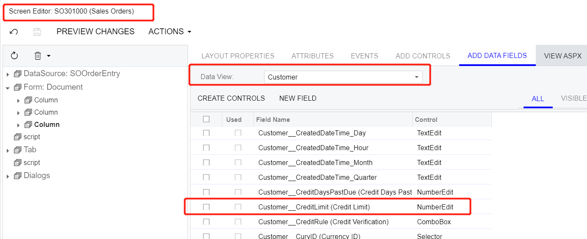Click the Dialogs node icon
The height and width of the screenshot is (239, 587).
pyautogui.click(x=17, y=176)
